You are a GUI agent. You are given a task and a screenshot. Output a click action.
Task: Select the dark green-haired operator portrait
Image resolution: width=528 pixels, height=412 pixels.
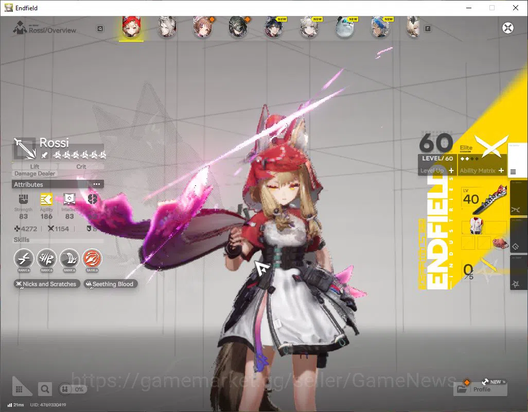238,27
